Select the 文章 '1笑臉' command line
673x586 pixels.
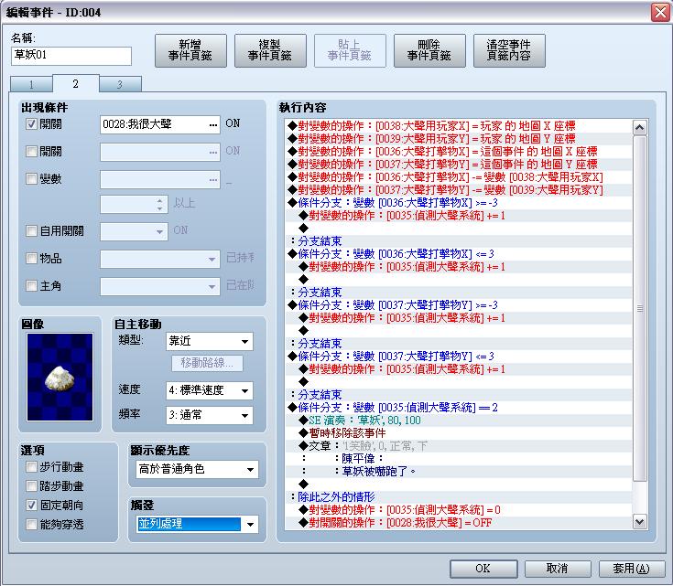[459, 446]
